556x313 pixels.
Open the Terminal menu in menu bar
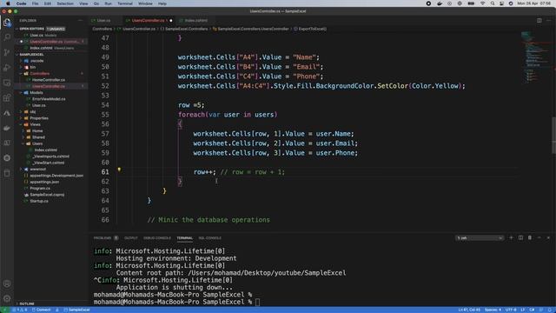[125, 3]
